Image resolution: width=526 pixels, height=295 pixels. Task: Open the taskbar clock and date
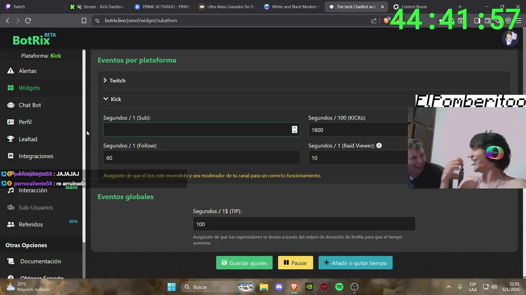(x=511, y=287)
